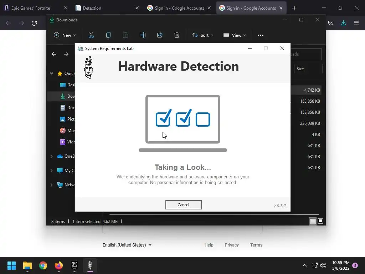Open the Windows Start menu
The image size is (365, 274).
[x=11, y=265]
